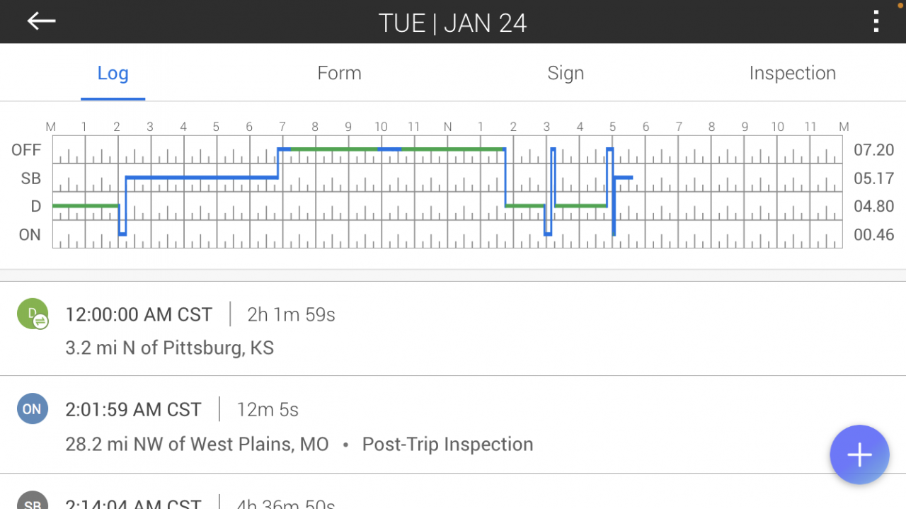
Task: Open the three-dot overflow menu
Action: coord(876,22)
